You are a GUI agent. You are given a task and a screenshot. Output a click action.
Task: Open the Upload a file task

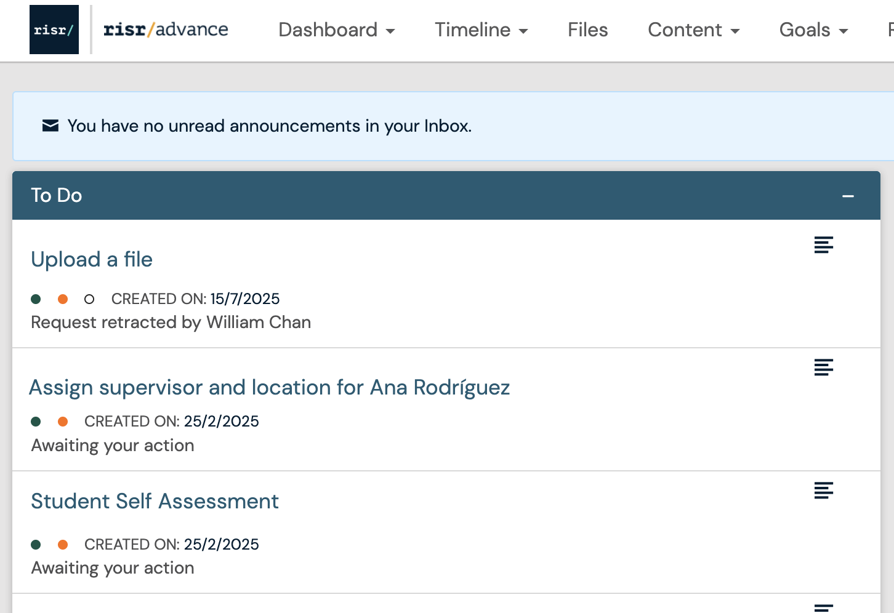[92, 259]
